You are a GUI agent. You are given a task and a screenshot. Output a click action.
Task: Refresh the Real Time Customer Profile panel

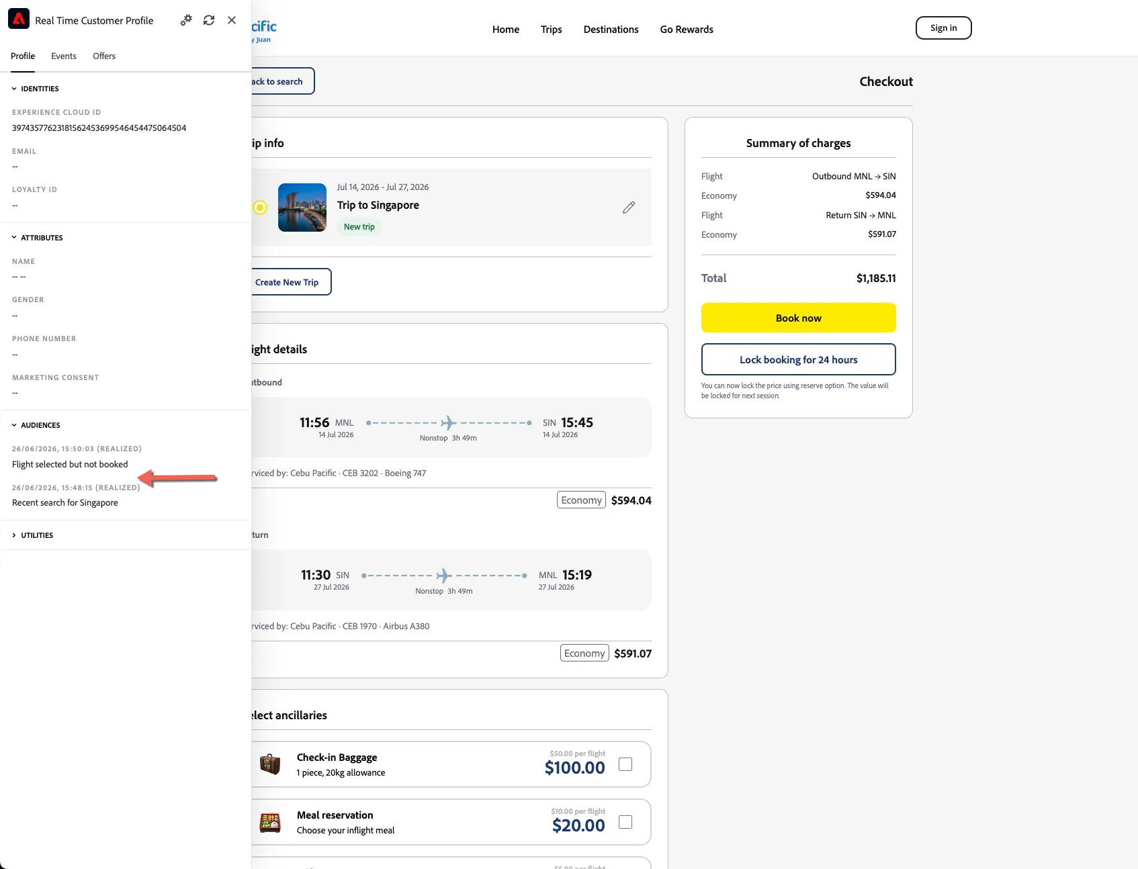pos(209,20)
